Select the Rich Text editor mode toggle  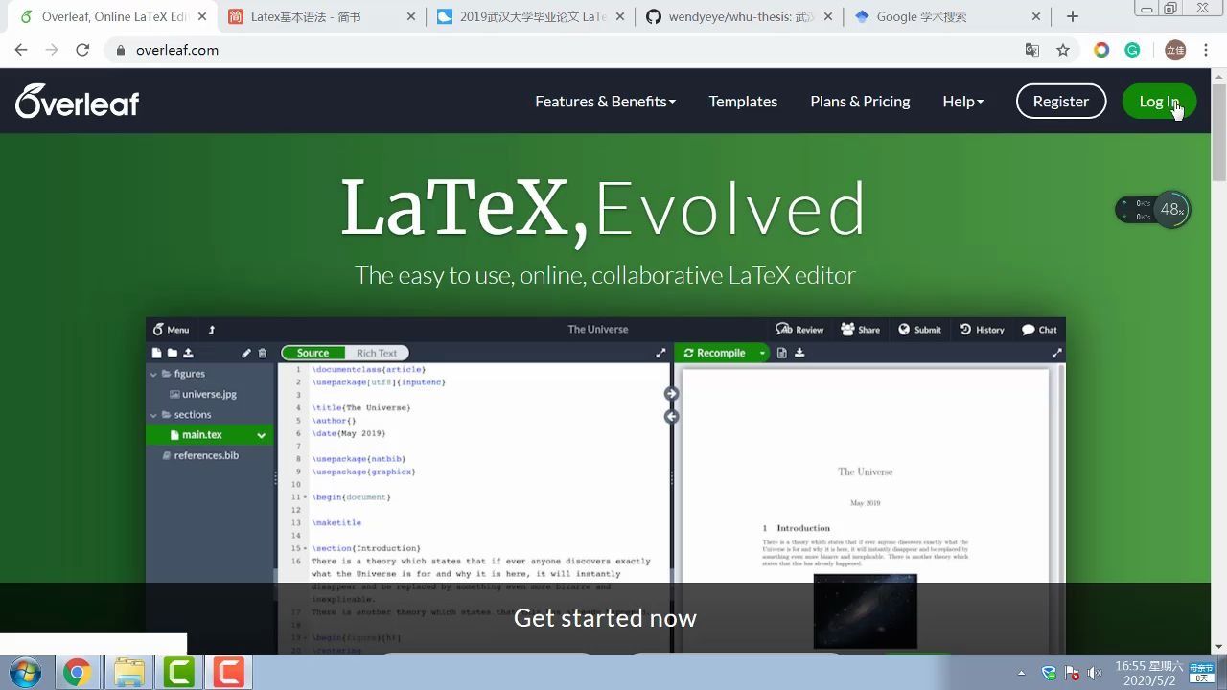click(377, 353)
